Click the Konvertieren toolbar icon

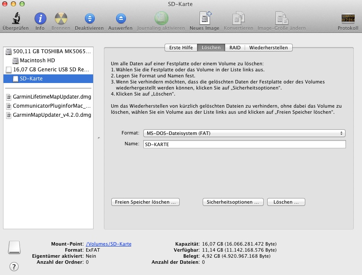(x=239, y=18)
